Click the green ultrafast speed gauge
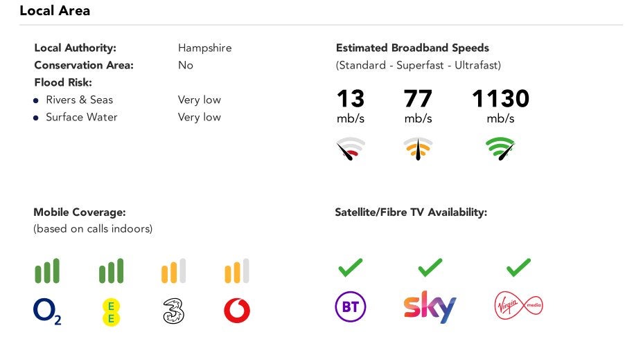625x357 pixels. (500, 149)
